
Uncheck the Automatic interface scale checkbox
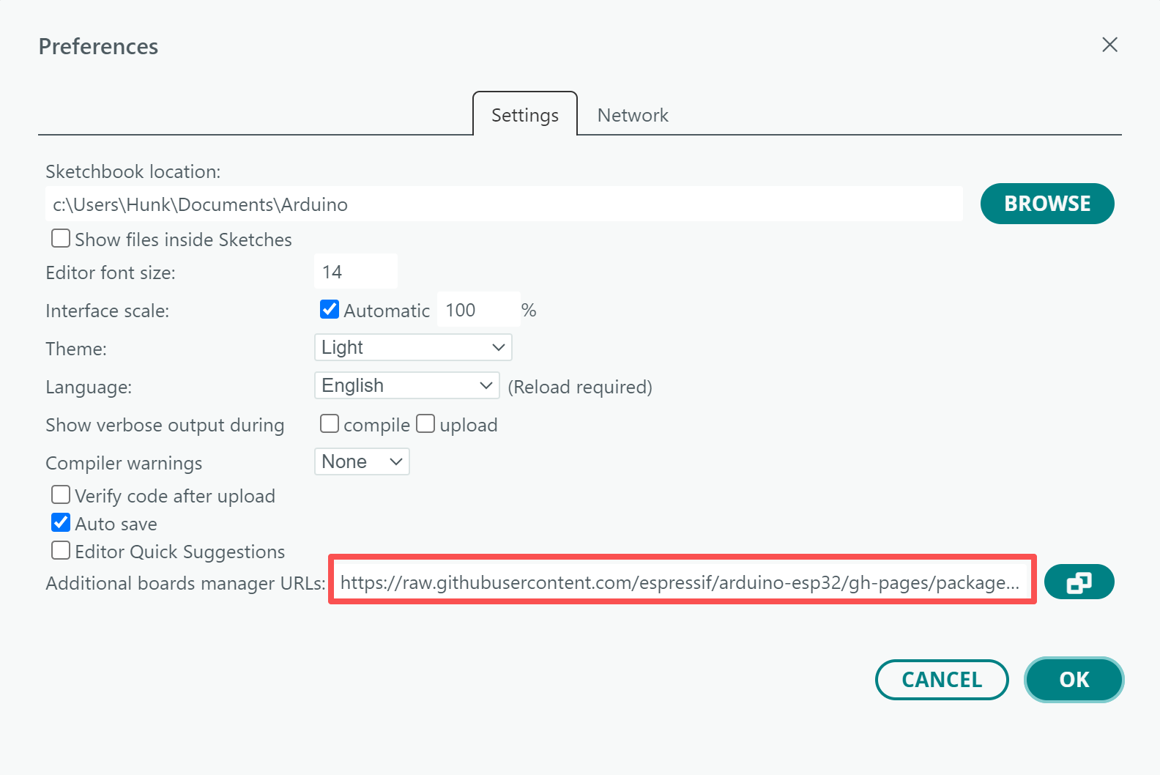330,310
